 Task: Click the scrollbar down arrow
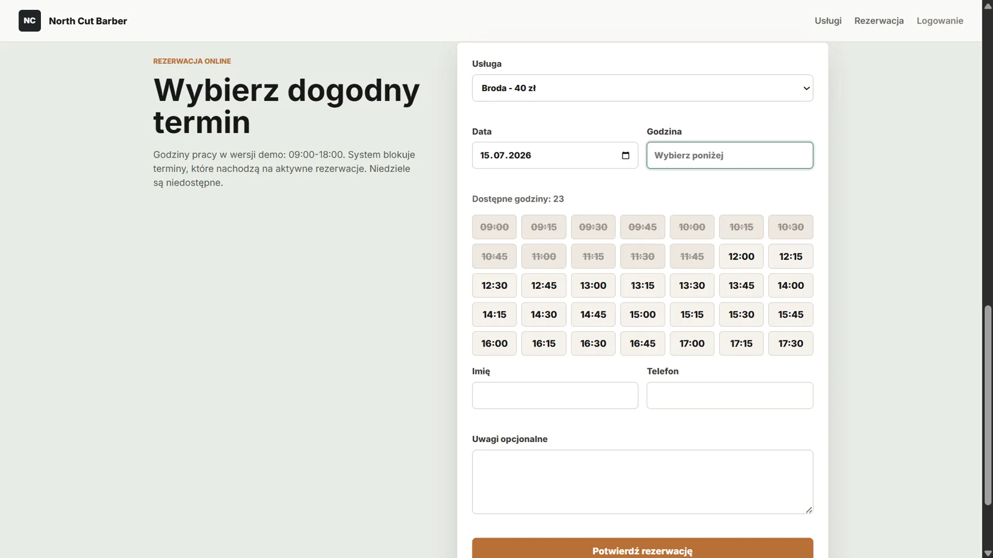tap(987, 552)
